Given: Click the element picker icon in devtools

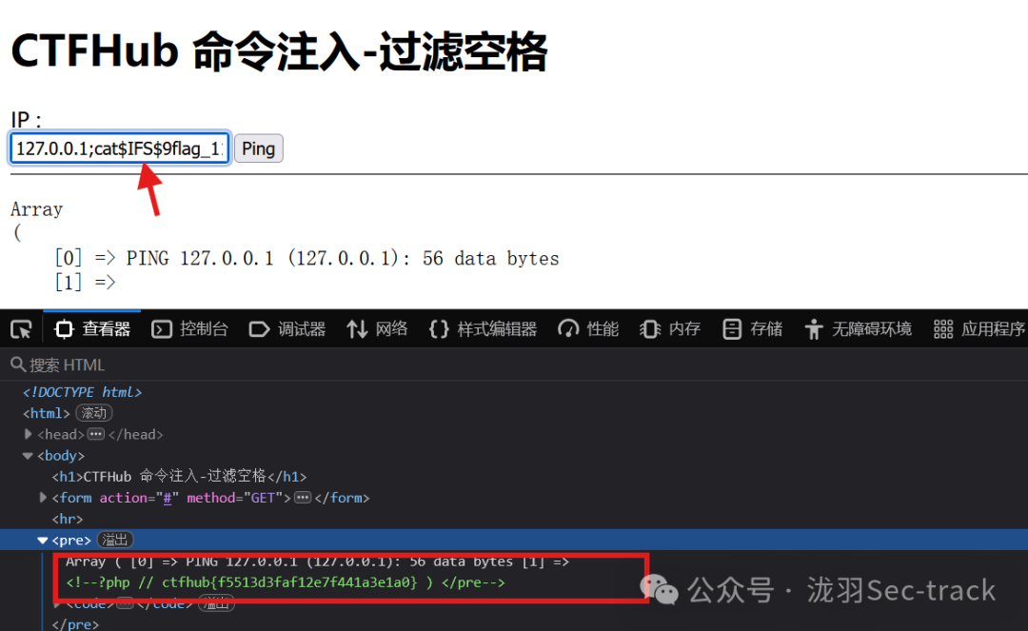Looking at the screenshot, I should (21, 329).
